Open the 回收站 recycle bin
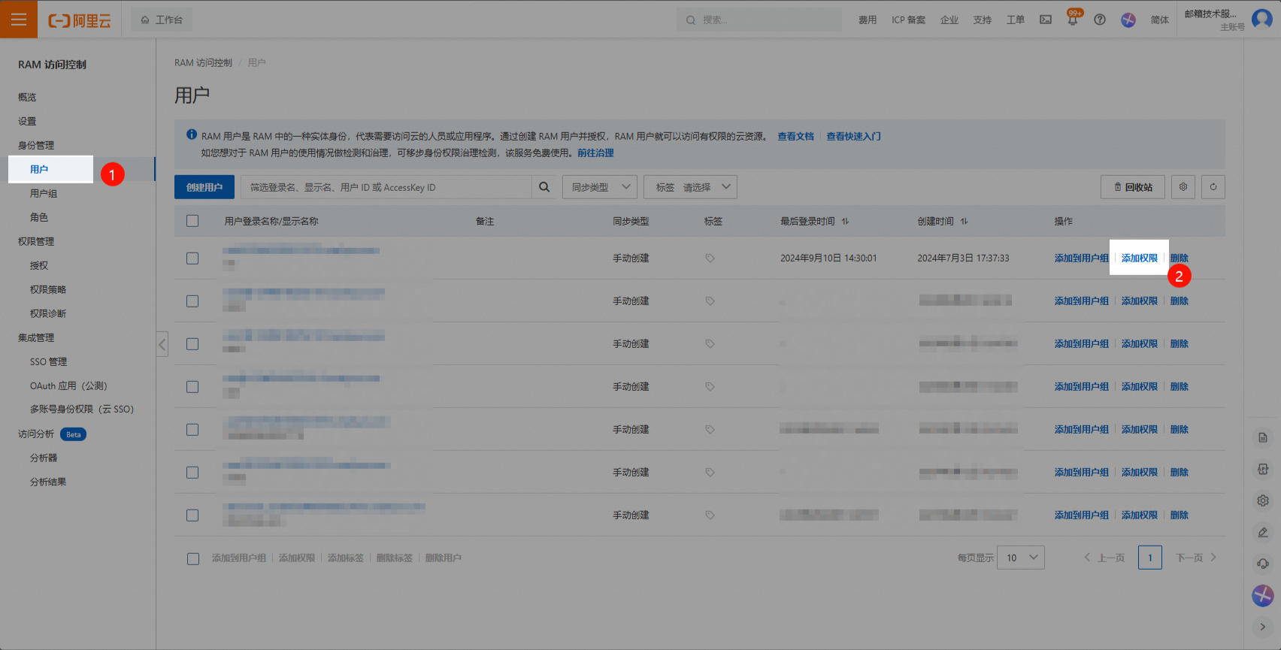 pos(1133,187)
